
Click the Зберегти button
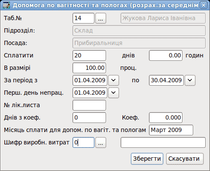tap(147, 159)
